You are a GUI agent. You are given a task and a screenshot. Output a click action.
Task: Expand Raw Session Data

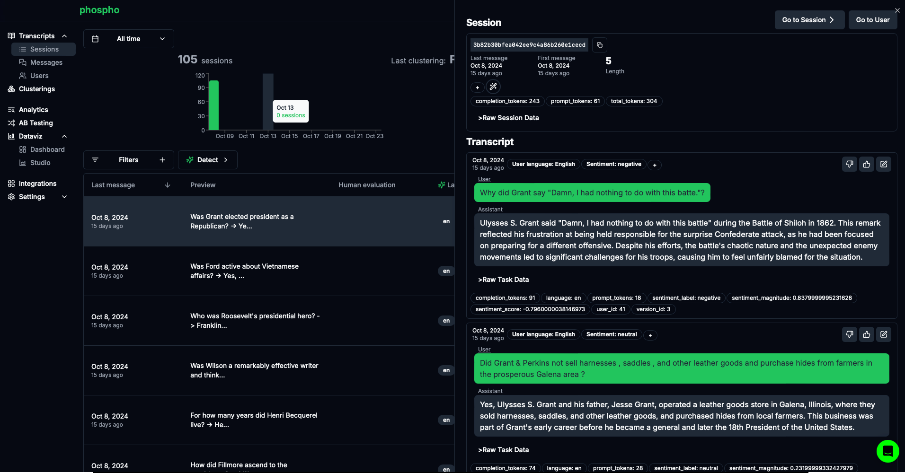[508, 118]
